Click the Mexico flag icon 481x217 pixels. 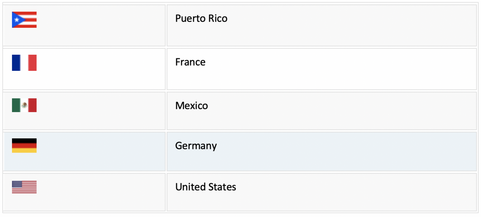click(24, 105)
